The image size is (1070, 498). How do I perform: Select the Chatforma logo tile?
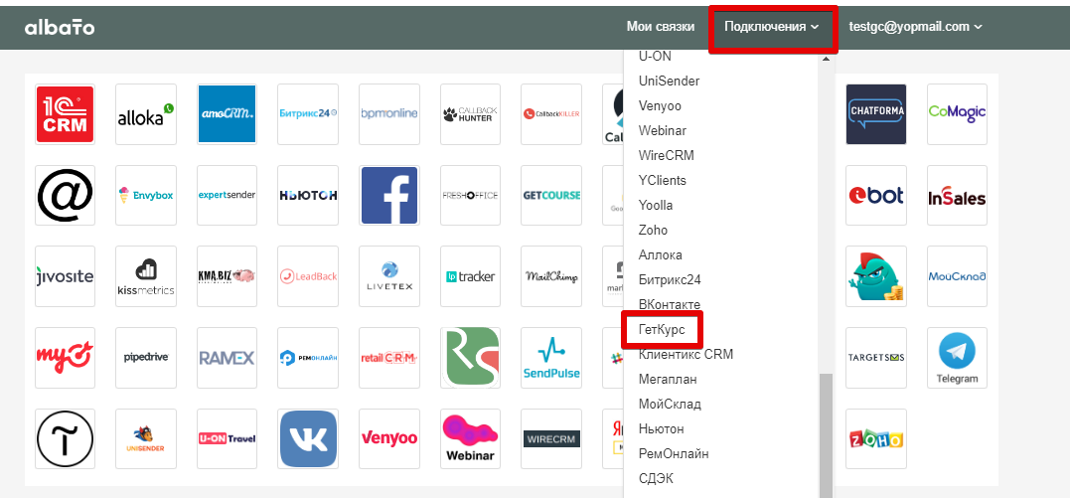[876, 114]
